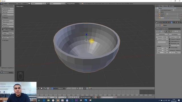Open the Render Layers properties tab
Screen dimensions: 182x102
[x=162, y=22]
